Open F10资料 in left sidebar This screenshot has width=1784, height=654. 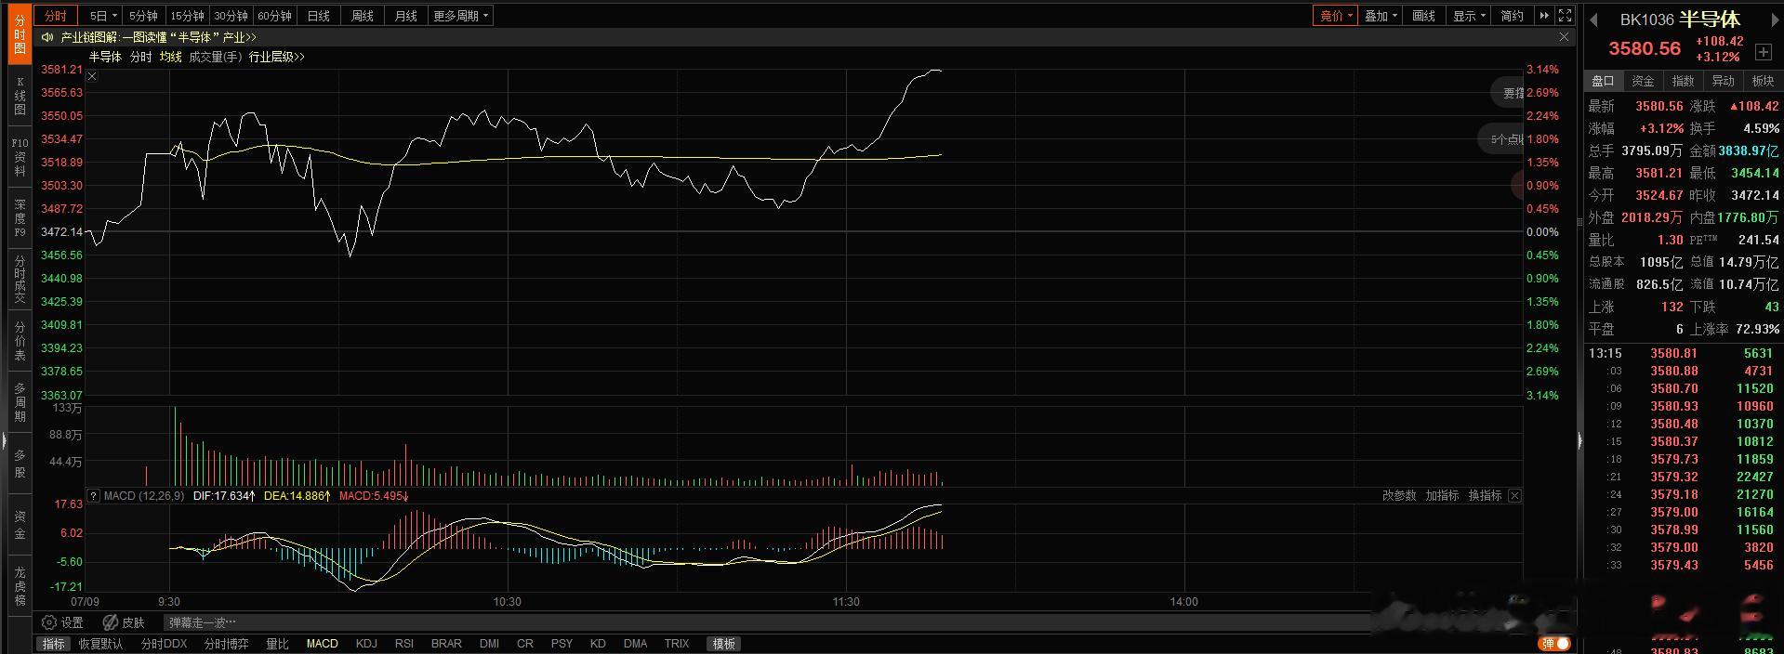(x=20, y=157)
